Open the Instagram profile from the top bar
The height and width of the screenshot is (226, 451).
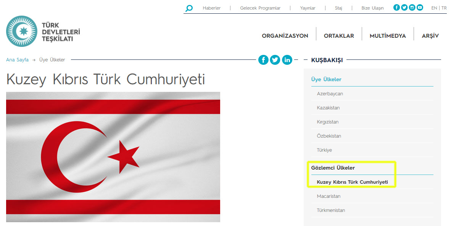pyautogui.click(x=412, y=8)
